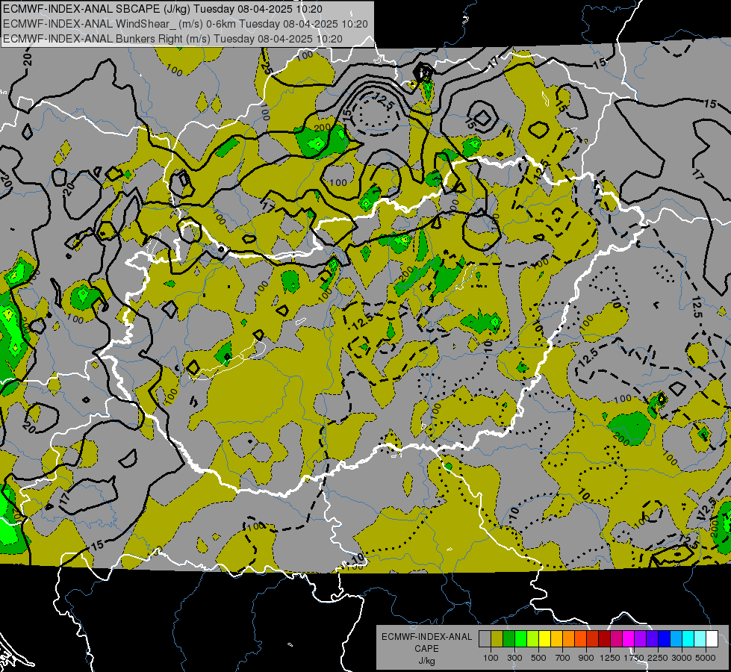Pick the pure blue legend swatch
The height and width of the screenshot is (672, 731).
[x=665, y=638]
